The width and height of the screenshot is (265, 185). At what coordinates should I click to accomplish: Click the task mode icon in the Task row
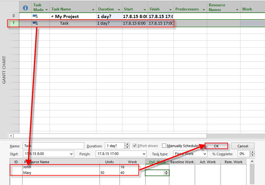(x=35, y=23)
